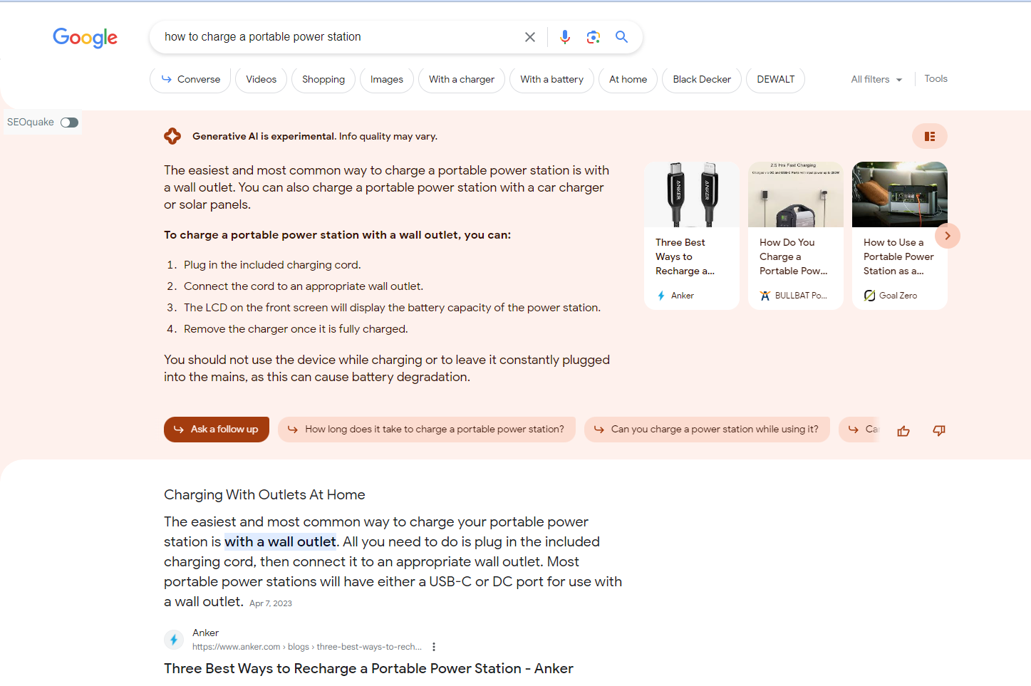Open Three Best Ways Anker result link
This screenshot has height=686, width=1031.
tap(368, 668)
